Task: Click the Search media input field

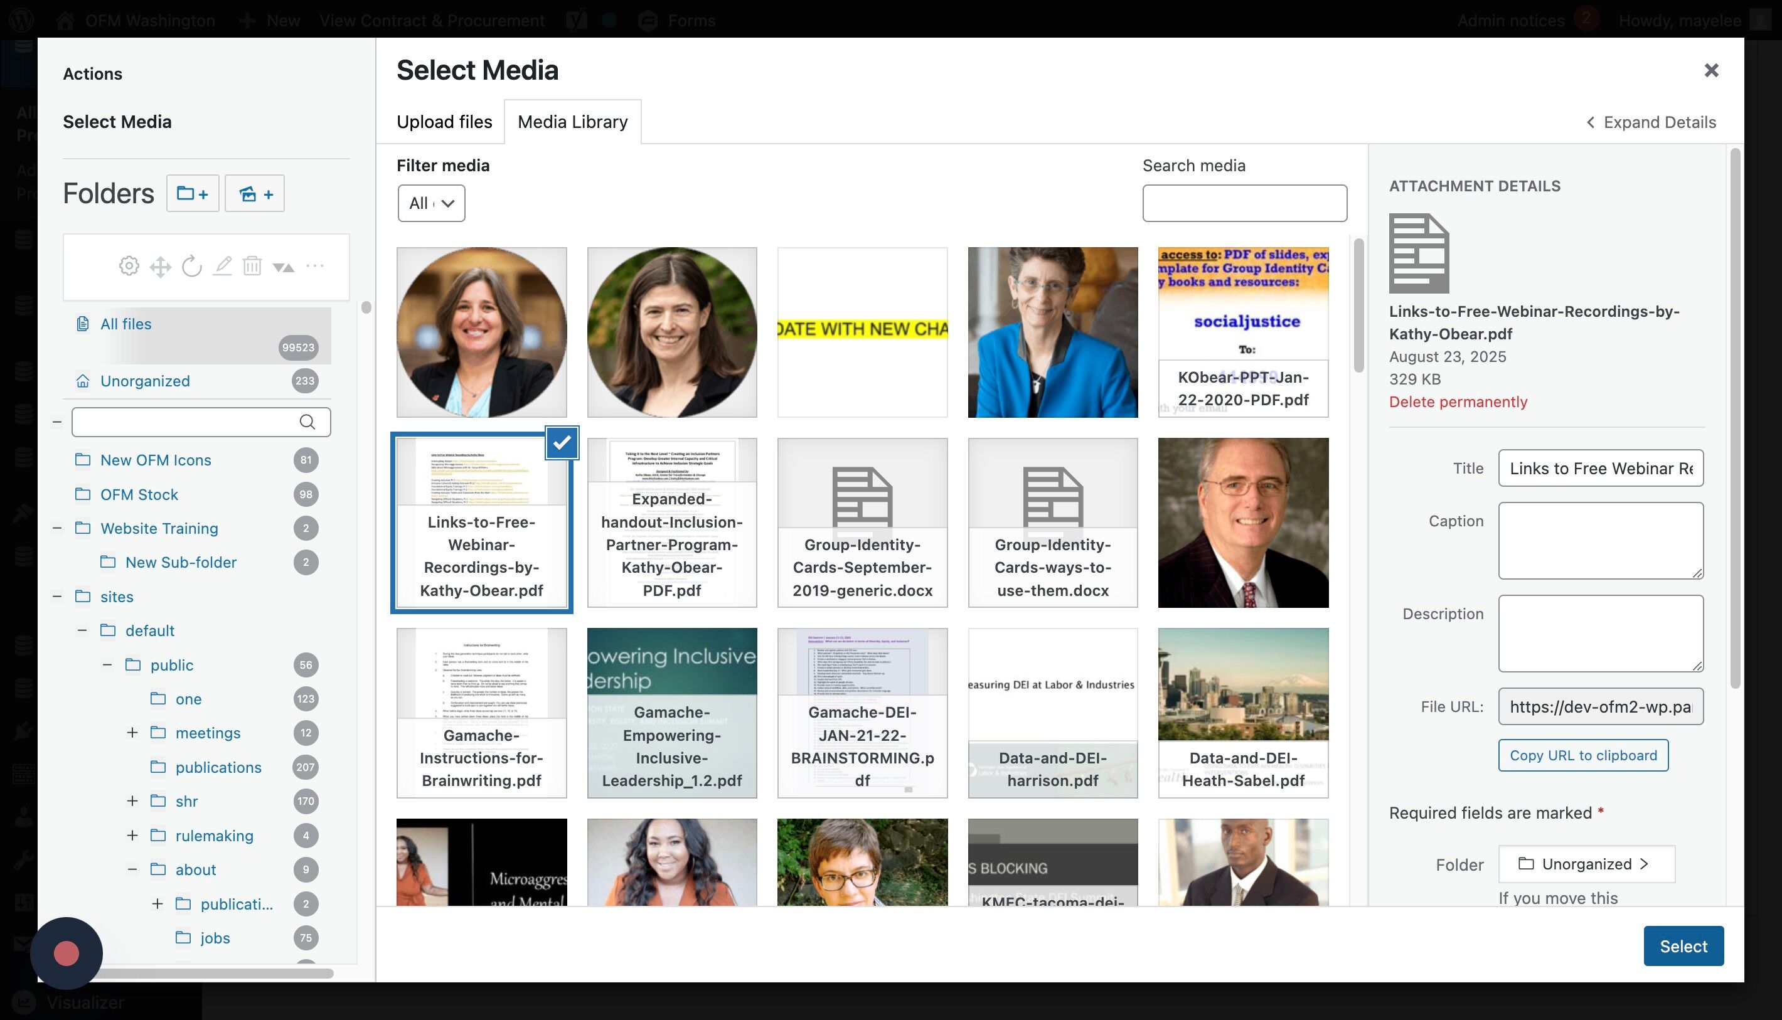Action: [x=1244, y=203]
